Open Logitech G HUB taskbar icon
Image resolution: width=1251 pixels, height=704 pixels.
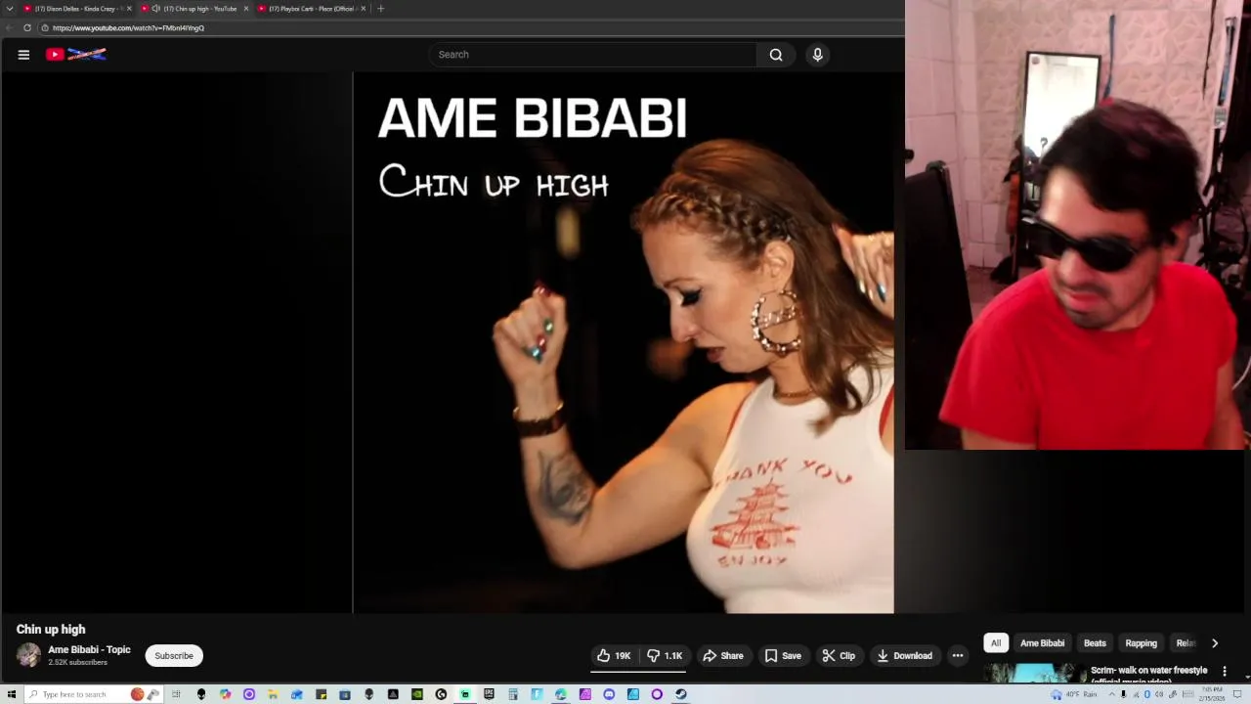[441, 694]
